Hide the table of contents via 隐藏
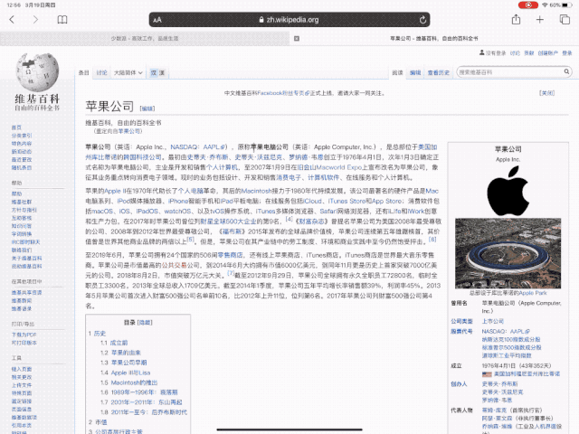 (145, 323)
